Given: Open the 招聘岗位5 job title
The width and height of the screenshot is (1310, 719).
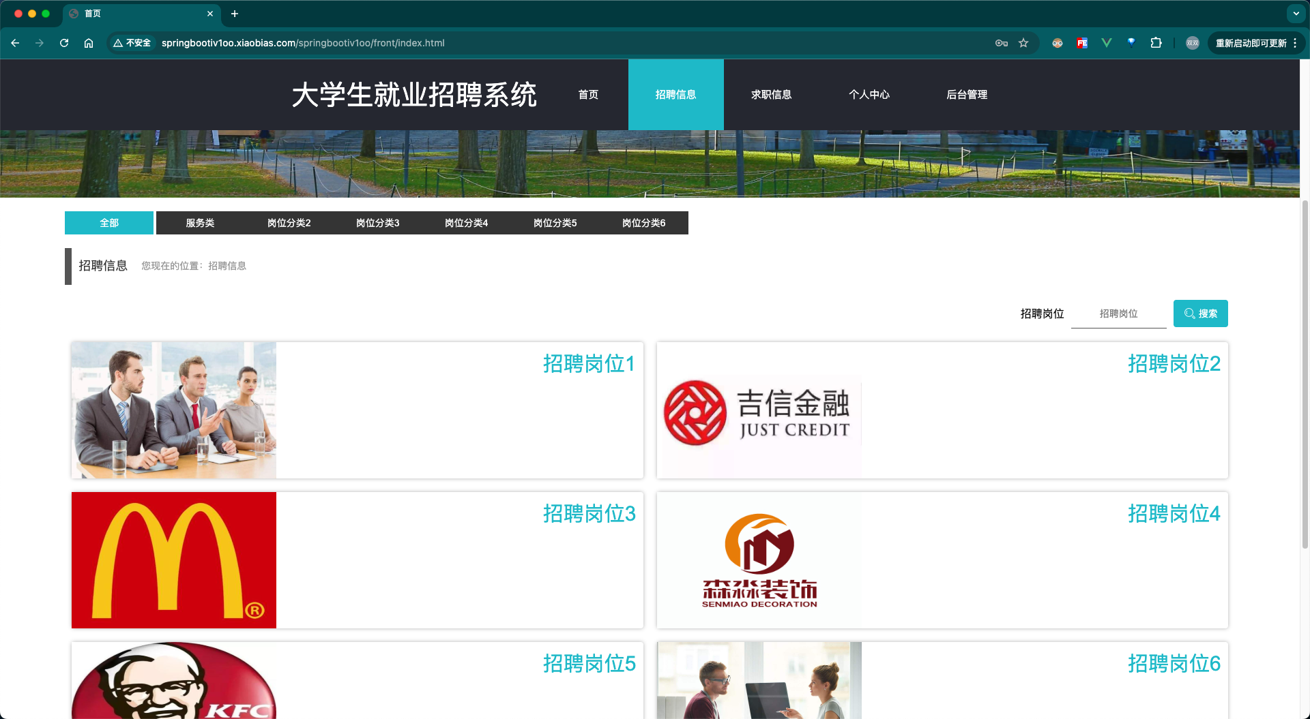Looking at the screenshot, I should point(589,664).
